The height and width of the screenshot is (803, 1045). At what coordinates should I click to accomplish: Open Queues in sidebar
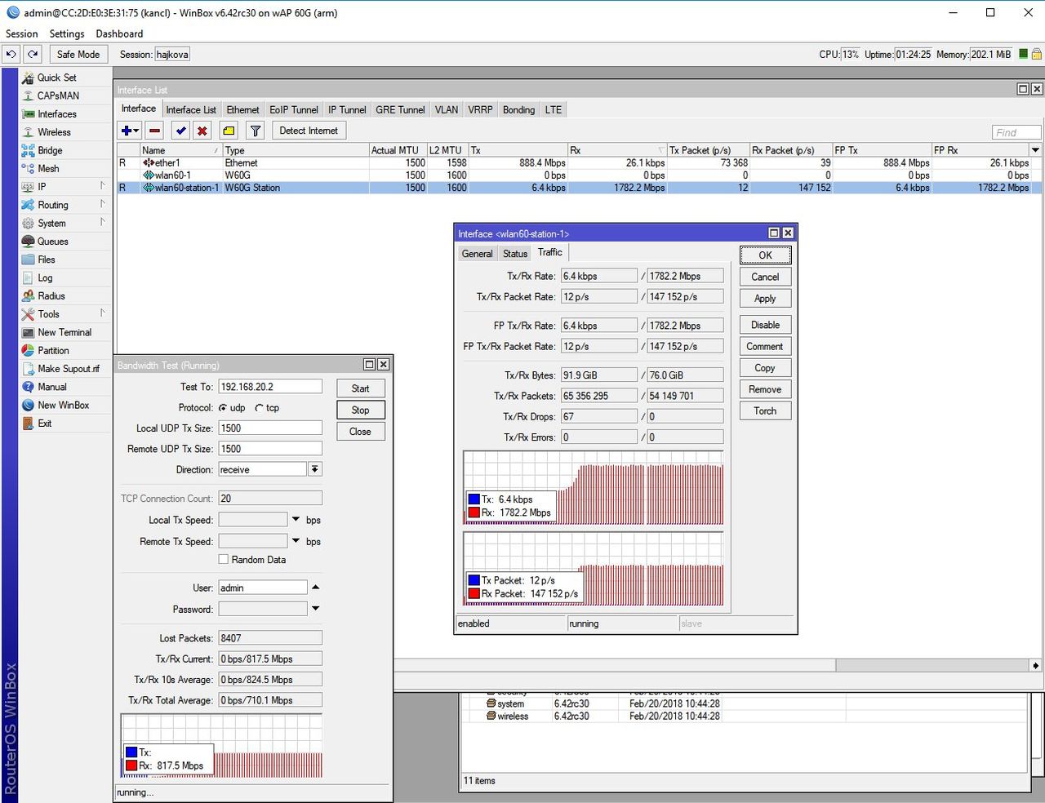(x=53, y=242)
